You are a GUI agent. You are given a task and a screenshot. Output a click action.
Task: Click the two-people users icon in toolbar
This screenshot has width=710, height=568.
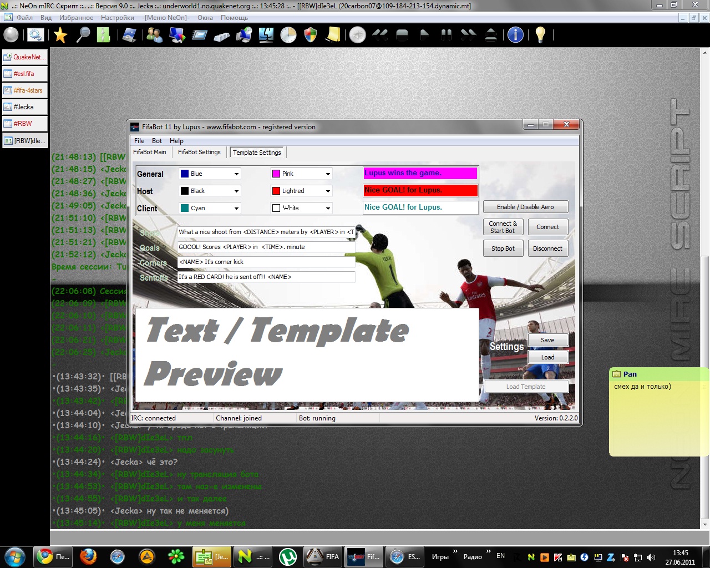(154, 35)
